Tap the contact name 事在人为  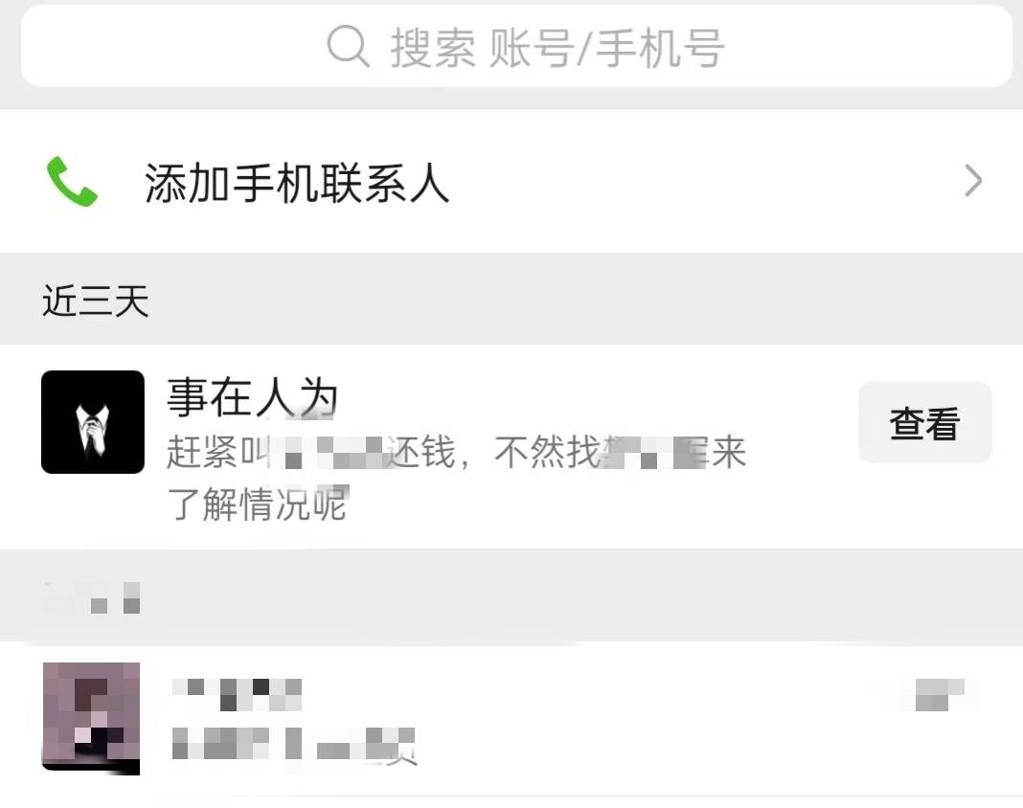tap(253, 397)
